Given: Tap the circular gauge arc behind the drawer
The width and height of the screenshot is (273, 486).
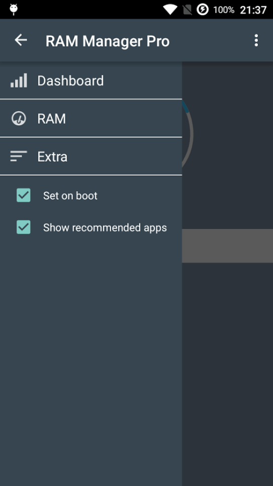Looking at the screenshot, I should [188, 134].
